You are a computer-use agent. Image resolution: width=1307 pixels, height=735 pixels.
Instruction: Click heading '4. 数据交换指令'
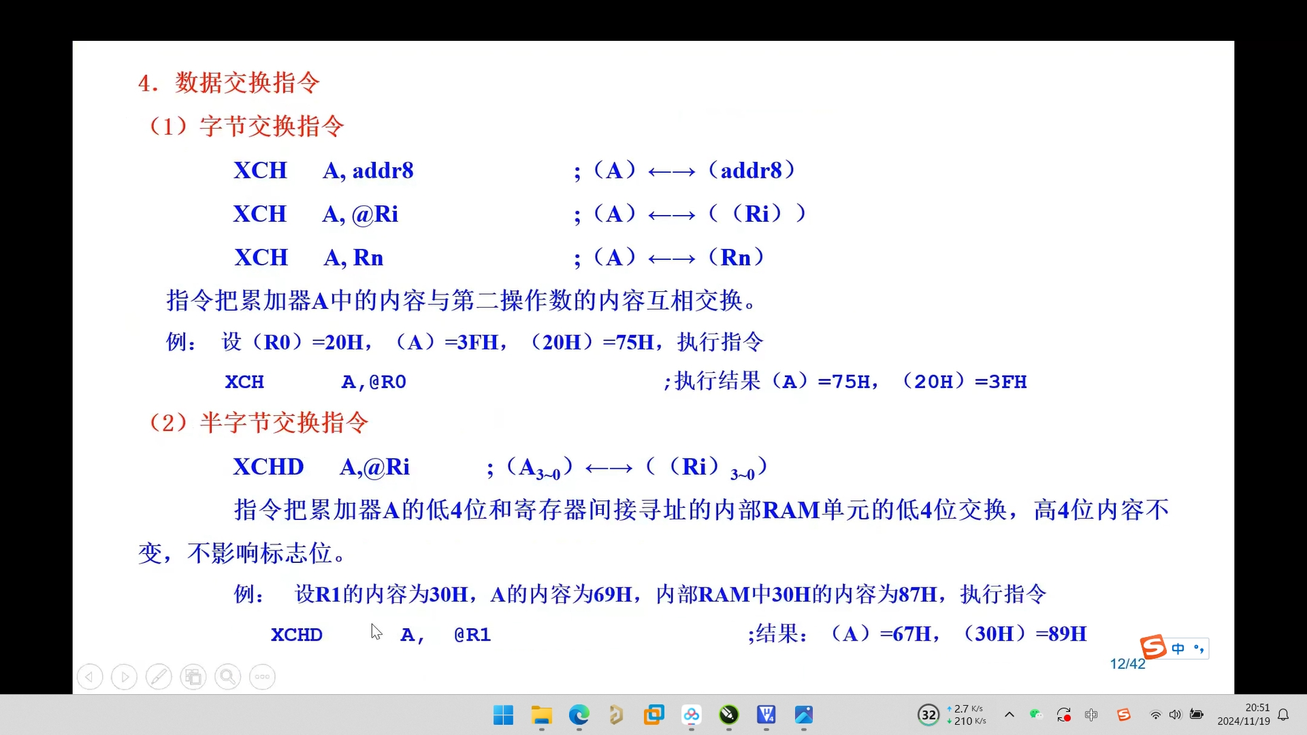[229, 83]
